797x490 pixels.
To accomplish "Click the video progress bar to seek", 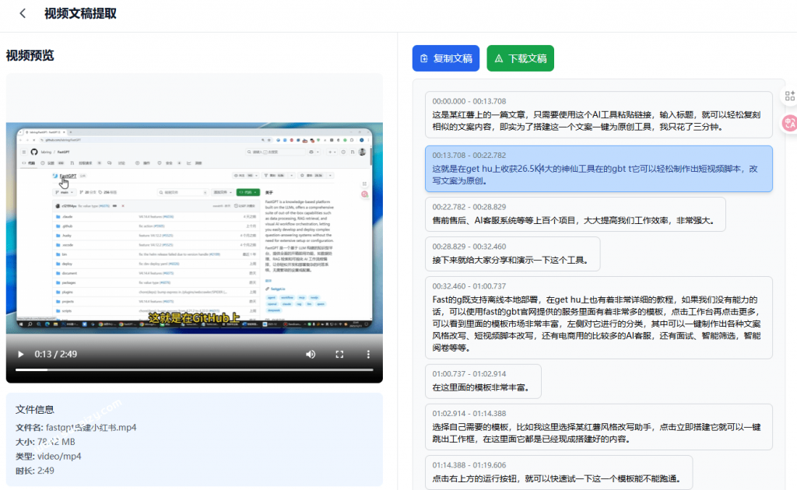I will click(x=195, y=370).
